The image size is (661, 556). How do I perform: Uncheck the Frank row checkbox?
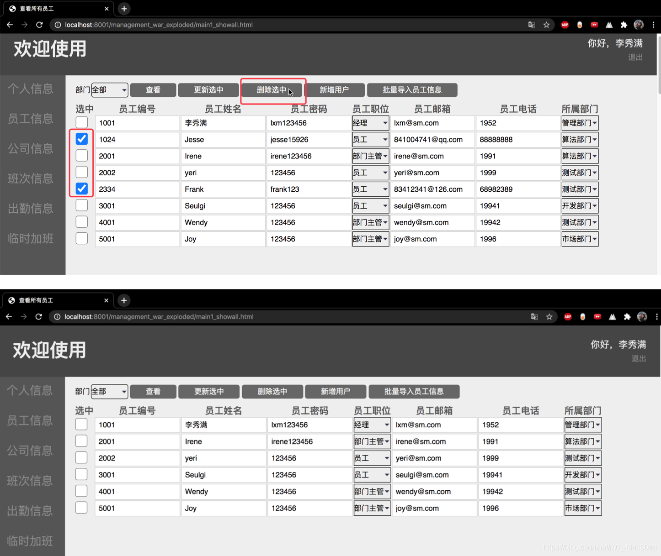coord(82,189)
